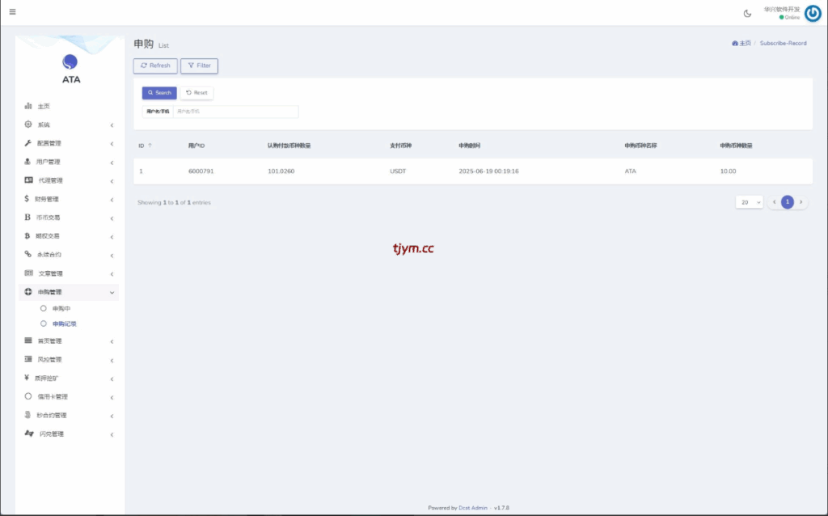Screen dimensions: 828x516
Task: Click the Refresh button
Action: [x=155, y=66]
